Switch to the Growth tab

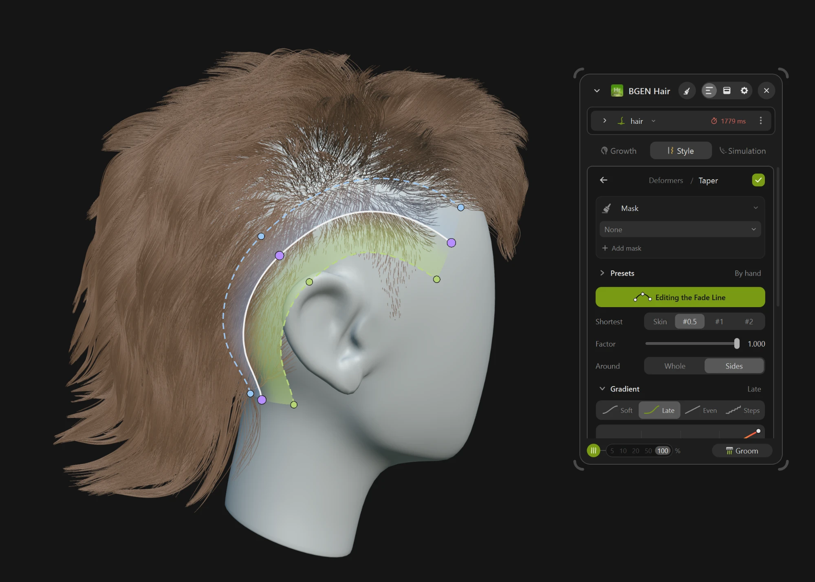pyautogui.click(x=619, y=151)
